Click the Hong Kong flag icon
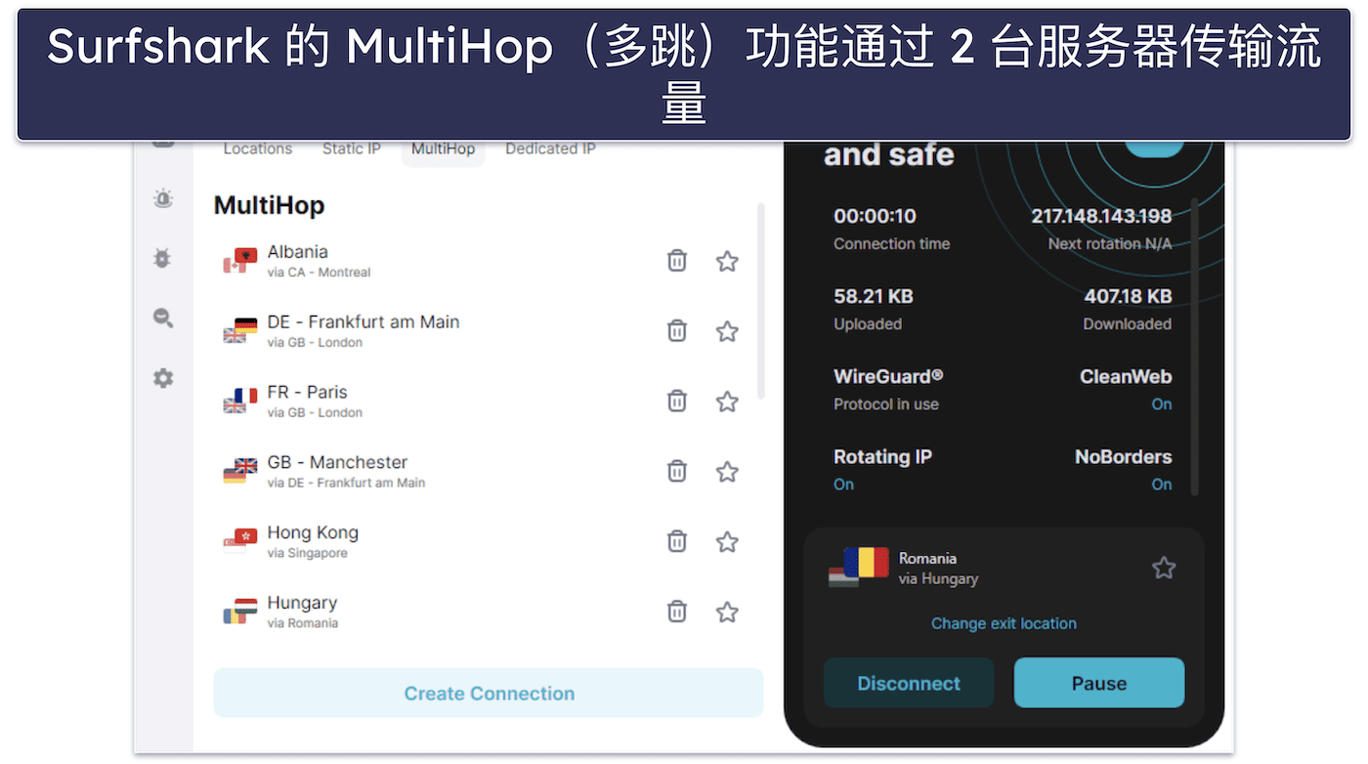This screenshot has height=764, width=1368. click(240, 542)
